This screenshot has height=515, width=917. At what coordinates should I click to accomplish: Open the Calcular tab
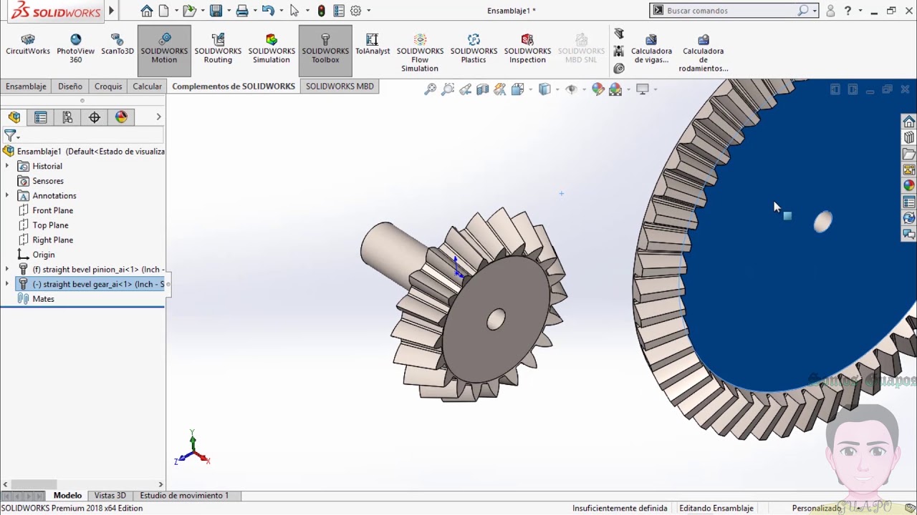tap(147, 86)
